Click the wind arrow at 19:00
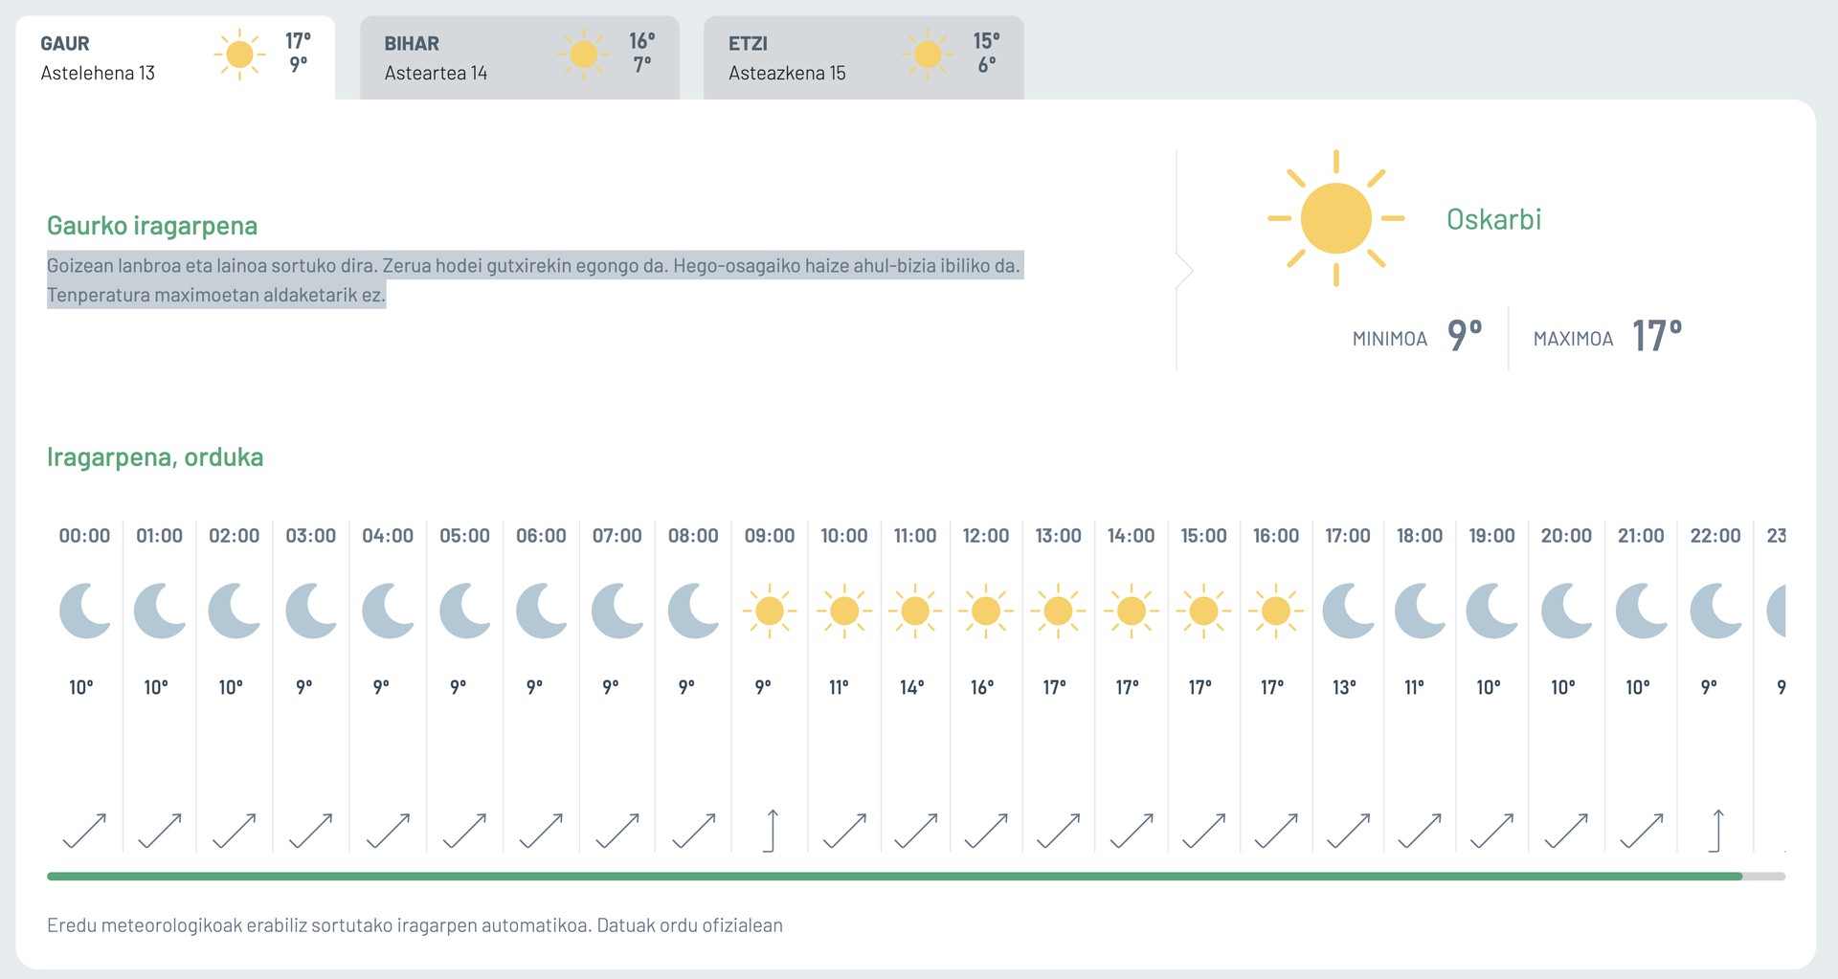The height and width of the screenshot is (979, 1838). [1492, 830]
